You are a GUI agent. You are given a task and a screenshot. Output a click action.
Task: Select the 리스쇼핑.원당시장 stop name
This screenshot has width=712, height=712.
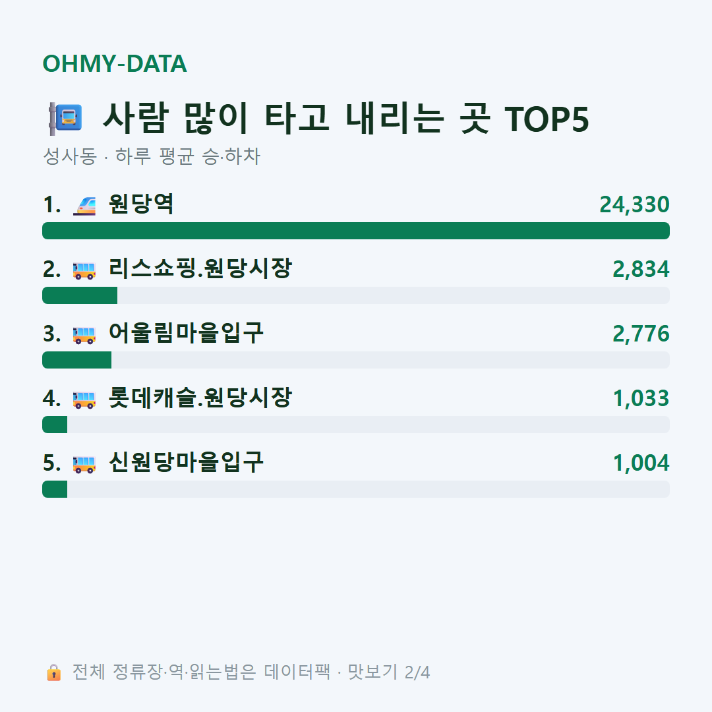200,268
